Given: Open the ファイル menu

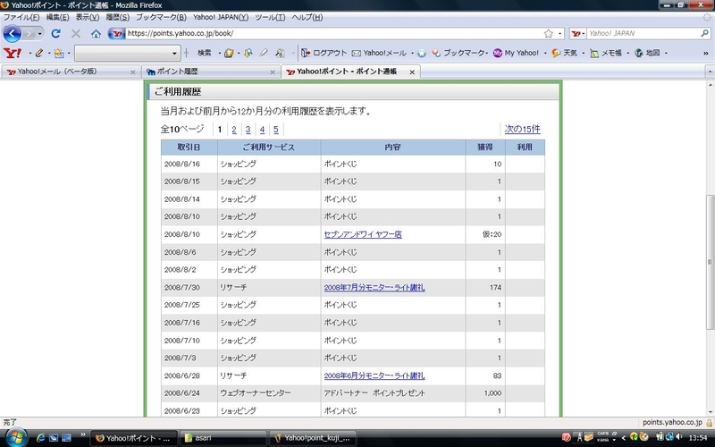Looking at the screenshot, I should tap(21, 17).
